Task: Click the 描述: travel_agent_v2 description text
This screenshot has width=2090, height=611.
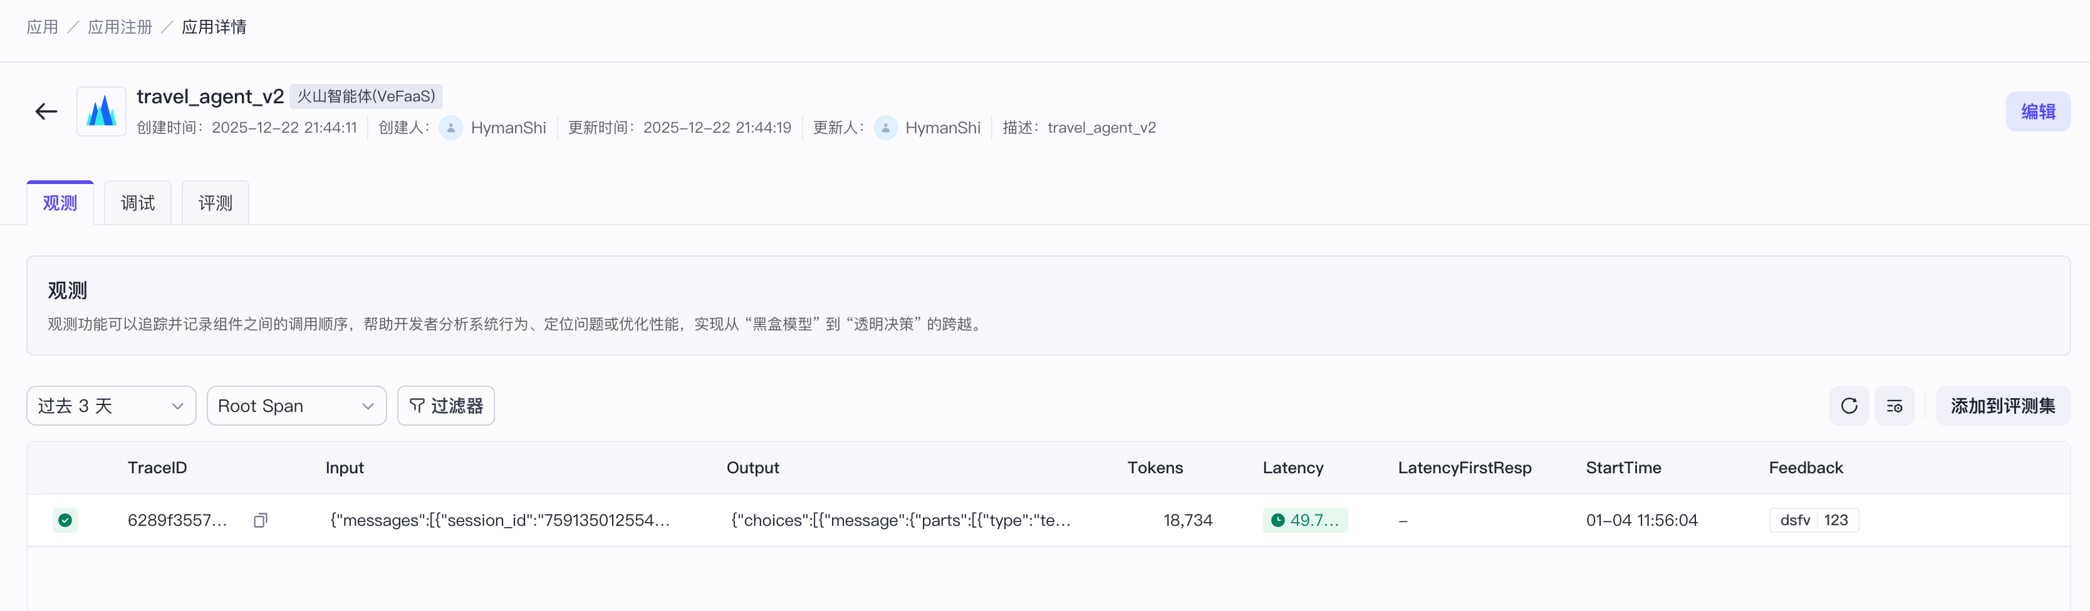Action: [1079, 128]
